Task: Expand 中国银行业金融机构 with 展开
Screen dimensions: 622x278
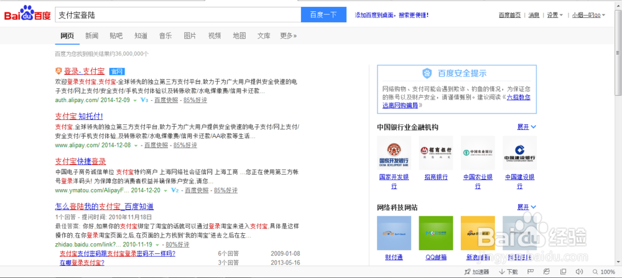Action: pos(526,127)
